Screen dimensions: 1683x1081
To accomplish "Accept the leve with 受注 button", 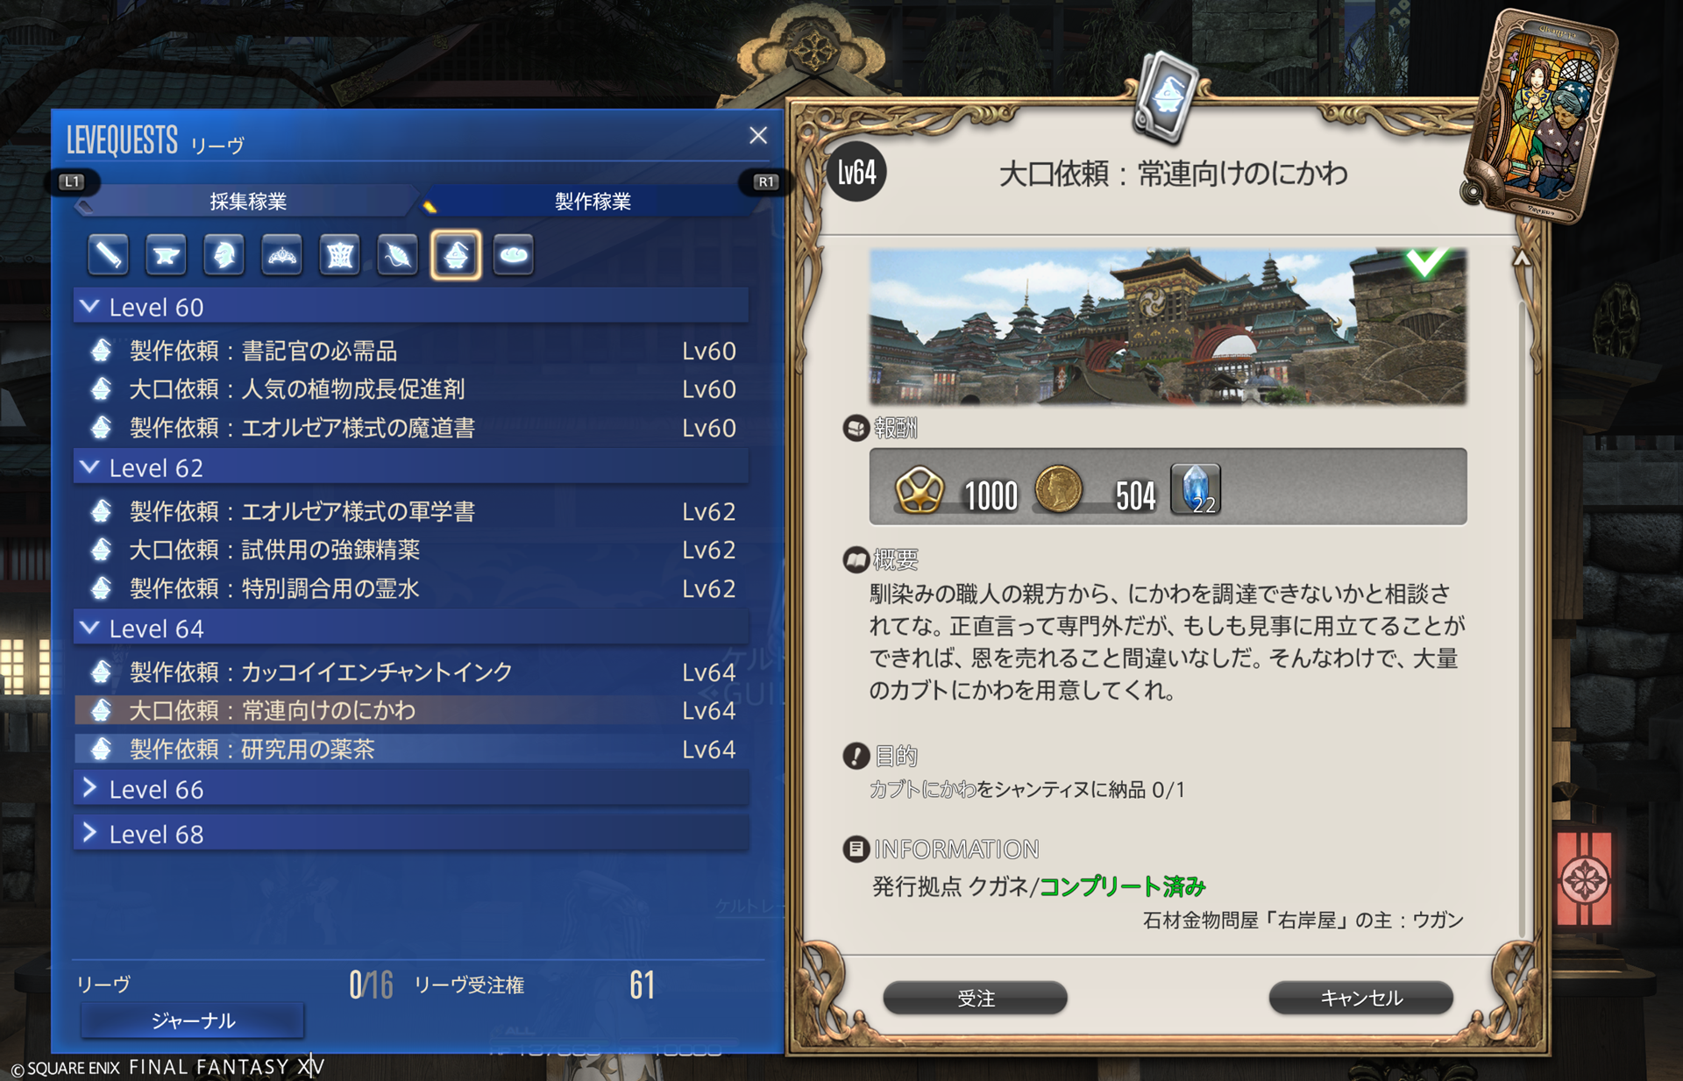I will (976, 998).
